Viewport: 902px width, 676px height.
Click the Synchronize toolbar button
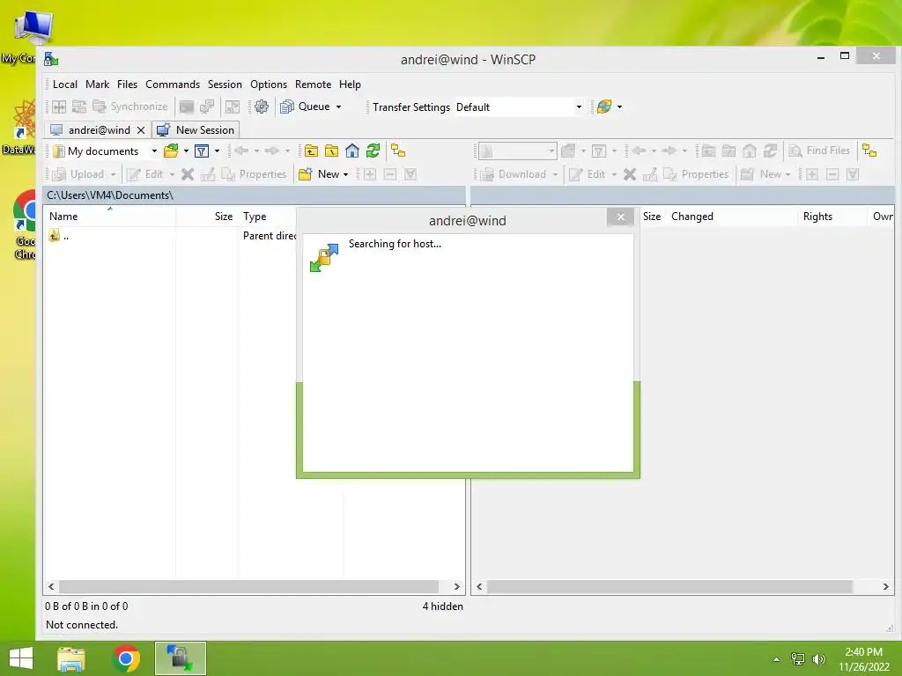(x=130, y=107)
